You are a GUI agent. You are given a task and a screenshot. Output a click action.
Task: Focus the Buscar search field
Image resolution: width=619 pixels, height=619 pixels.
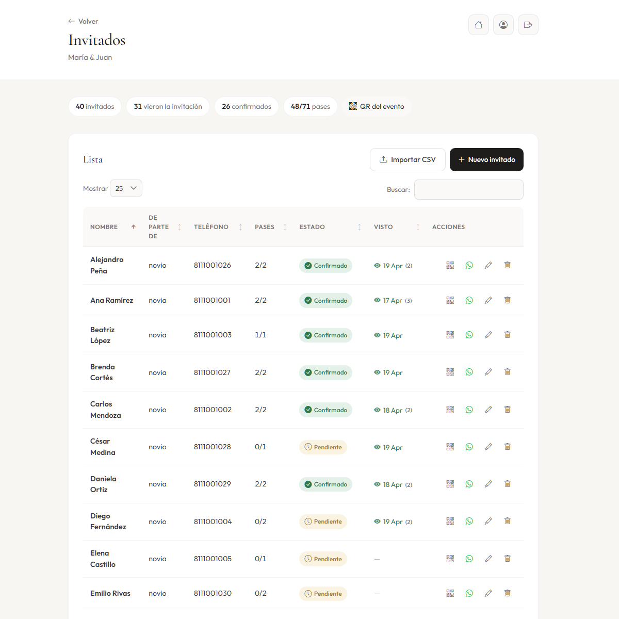tap(469, 189)
